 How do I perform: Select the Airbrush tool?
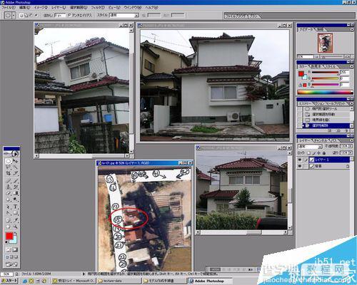(9, 181)
